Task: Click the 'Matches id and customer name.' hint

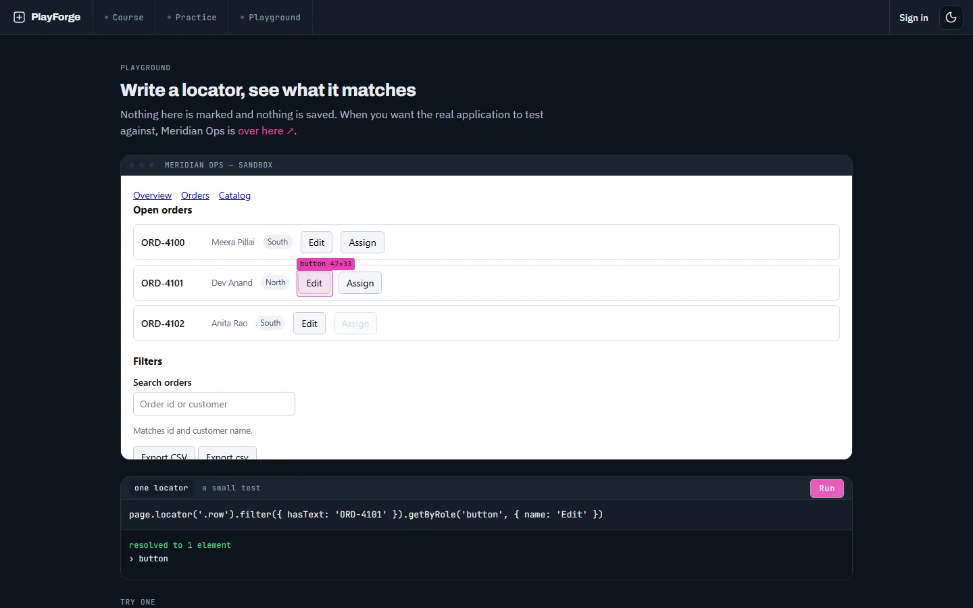Action: click(193, 430)
